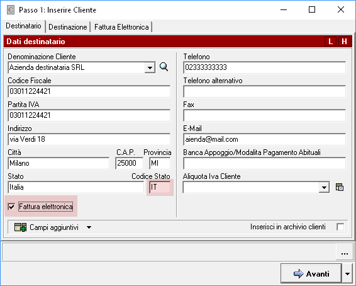Click the ellipsis button in status bar

click(x=345, y=253)
